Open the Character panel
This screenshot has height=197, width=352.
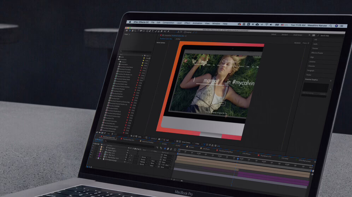click(x=312, y=66)
